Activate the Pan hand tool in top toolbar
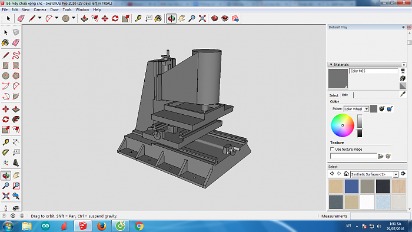 click(x=181, y=18)
